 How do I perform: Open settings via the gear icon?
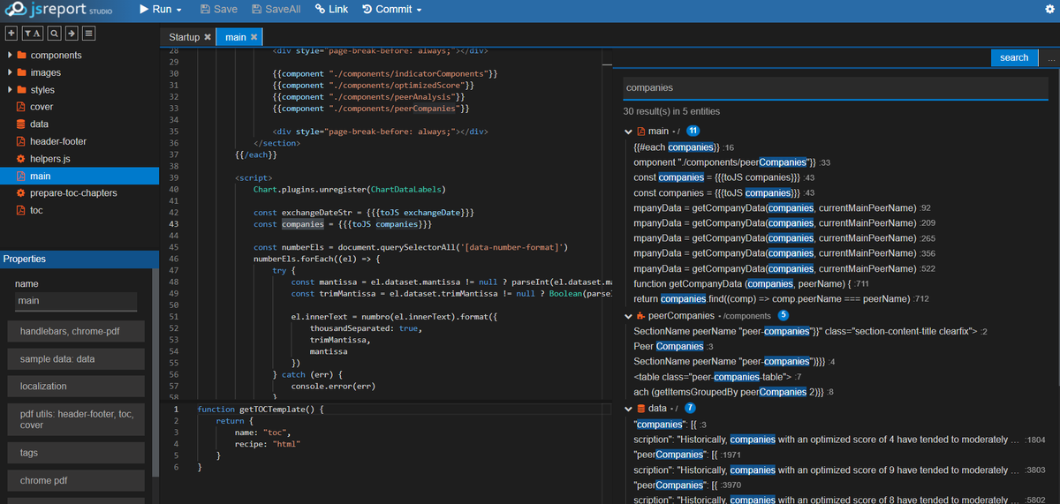(x=1049, y=10)
